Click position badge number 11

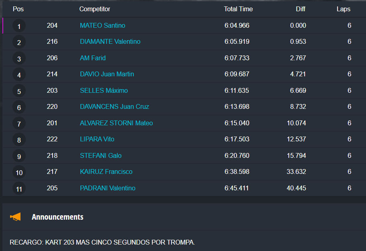coord(19,188)
